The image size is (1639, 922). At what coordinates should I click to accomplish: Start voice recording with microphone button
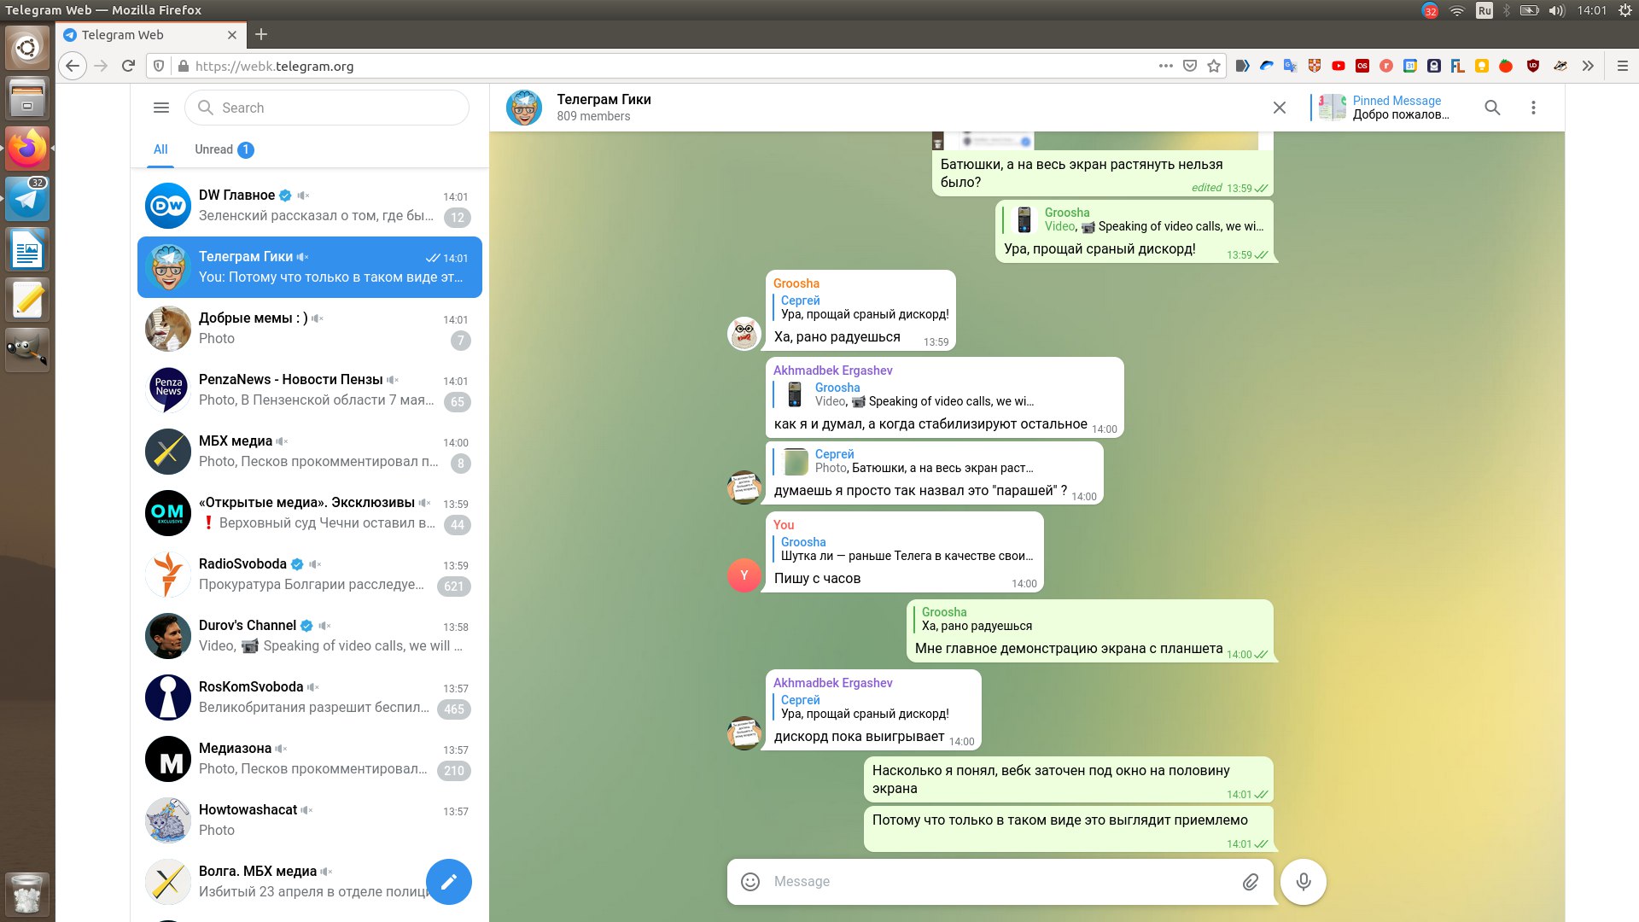[1304, 882]
